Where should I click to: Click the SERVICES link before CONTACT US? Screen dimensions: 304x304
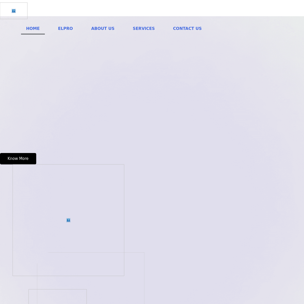[x=144, y=29]
